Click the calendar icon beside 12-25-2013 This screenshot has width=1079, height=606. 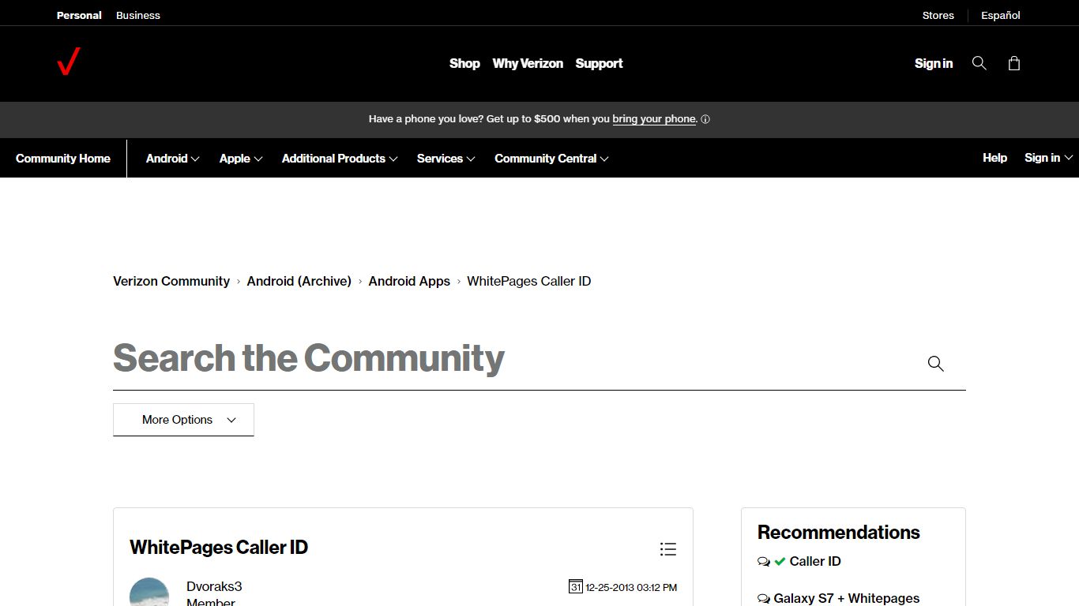[576, 586]
